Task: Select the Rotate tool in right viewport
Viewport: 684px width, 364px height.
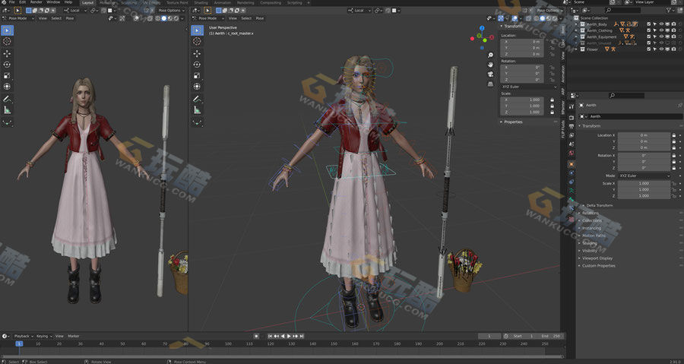Action: [x=197, y=65]
